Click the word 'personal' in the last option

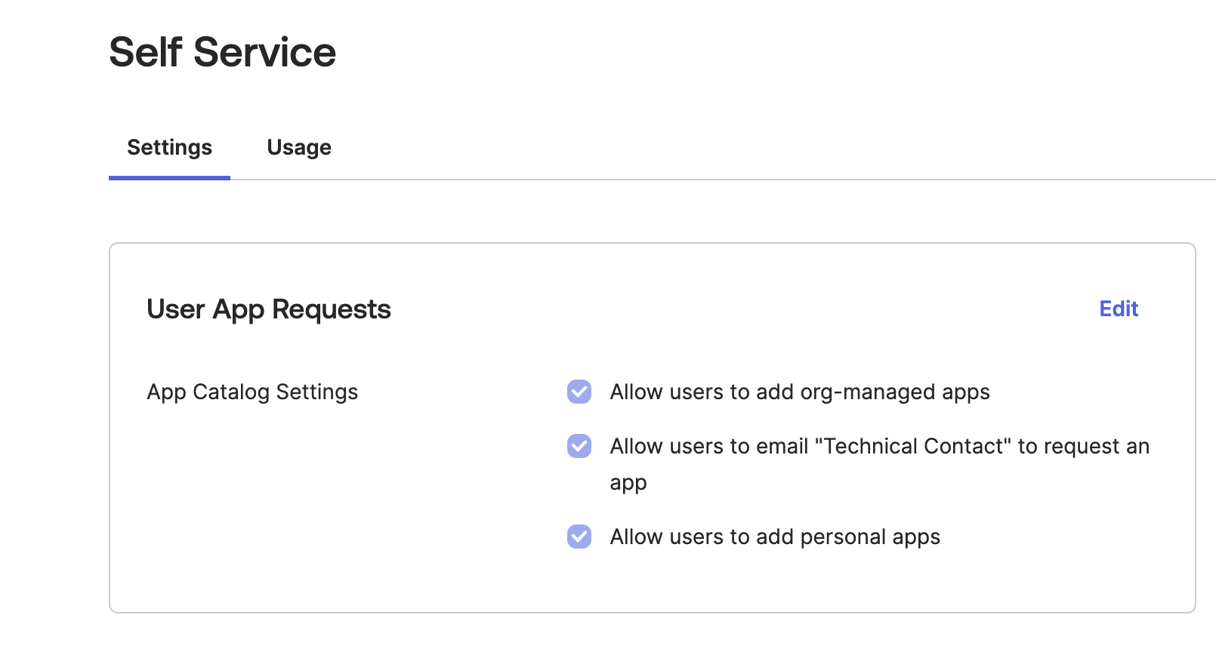coord(842,537)
